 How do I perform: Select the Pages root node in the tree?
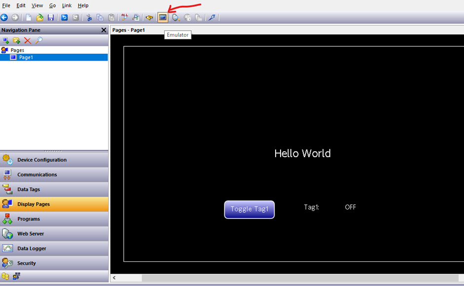tap(17, 50)
